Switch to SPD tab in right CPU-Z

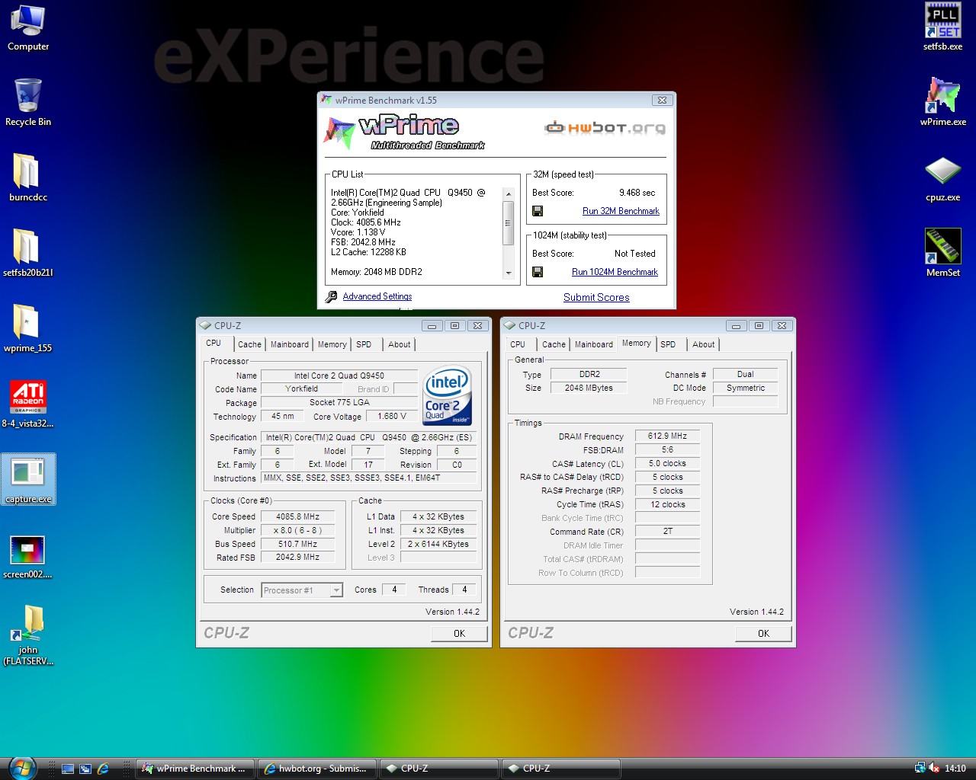(x=669, y=344)
